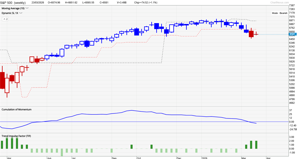
Task: Click the date label 23/03/2026
Action: (x=38, y=2)
